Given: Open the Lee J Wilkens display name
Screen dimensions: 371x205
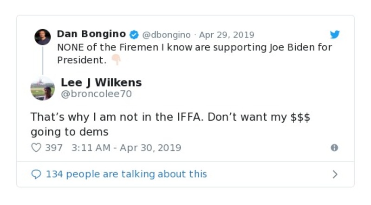Looking at the screenshot, I should [x=101, y=83].
